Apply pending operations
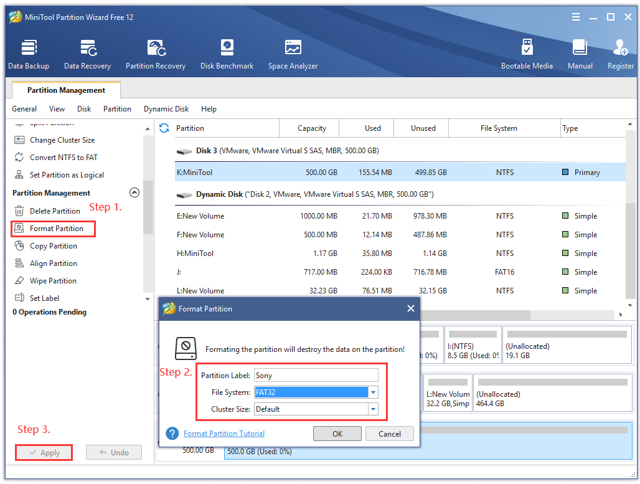Viewport: 640px width, 484px height. pos(44,453)
